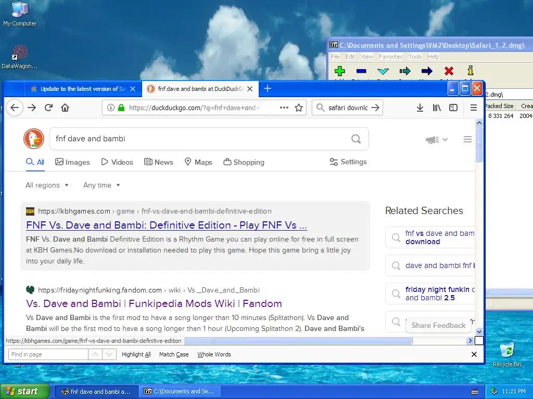The width and height of the screenshot is (533, 399).
Task: Click the Share Feedback button
Action: (x=438, y=325)
